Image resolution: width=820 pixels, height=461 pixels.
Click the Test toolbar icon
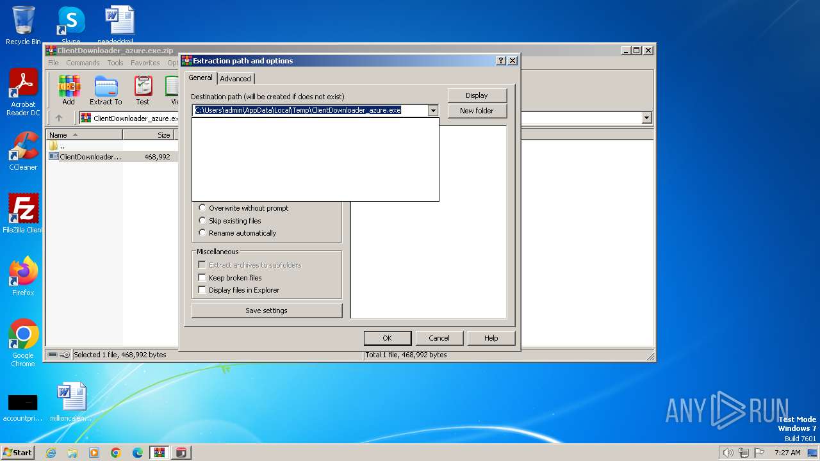click(143, 90)
